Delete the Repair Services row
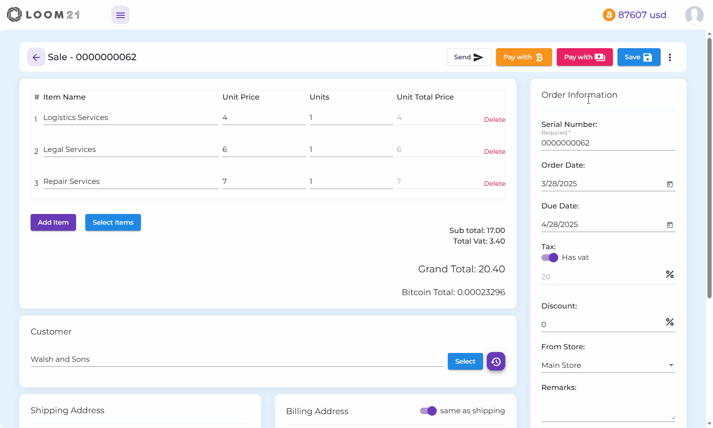Image resolution: width=713 pixels, height=428 pixels. pyautogui.click(x=494, y=183)
